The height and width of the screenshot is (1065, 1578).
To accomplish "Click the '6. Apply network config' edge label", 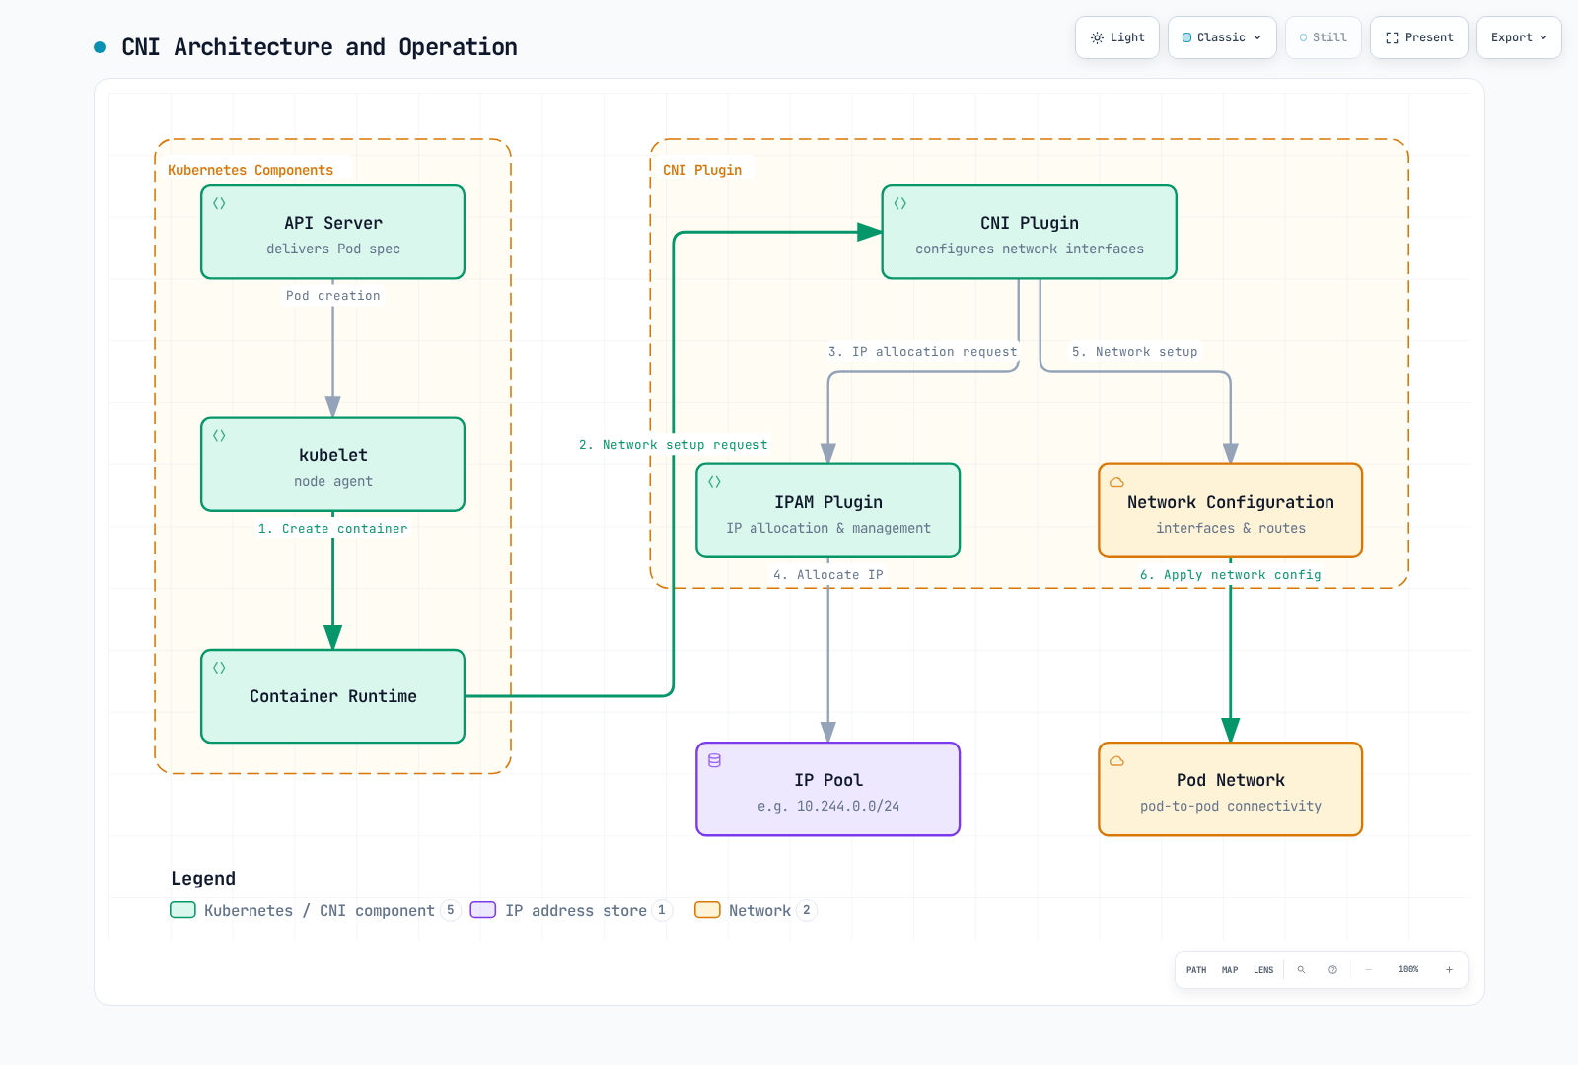I will point(1230,575).
